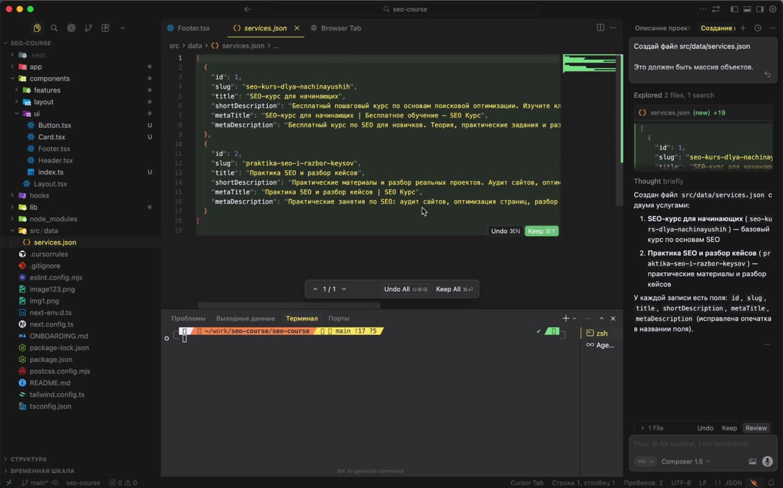The width and height of the screenshot is (783, 488).
Task: Open the ChatGPT extension view icon
Action: point(72,28)
